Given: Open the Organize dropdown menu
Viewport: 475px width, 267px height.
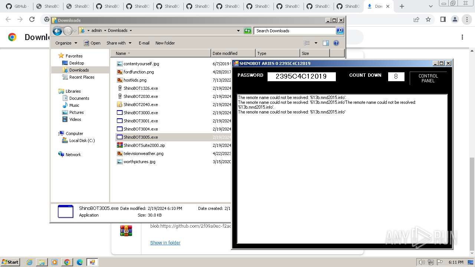Looking at the screenshot, I should click(66, 43).
